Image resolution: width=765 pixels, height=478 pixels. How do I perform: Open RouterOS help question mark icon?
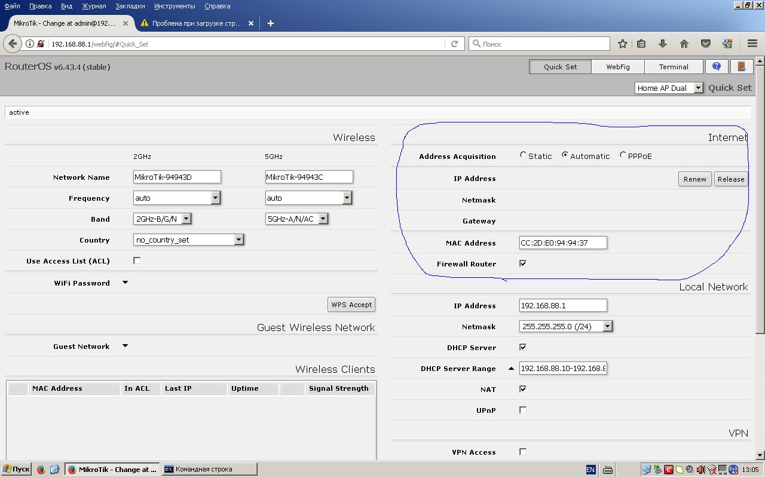pyautogui.click(x=717, y=66)
